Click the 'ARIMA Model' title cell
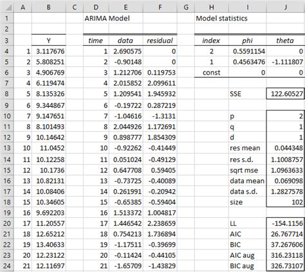This screenshot has height=272, width=305. tap(107, 18)
